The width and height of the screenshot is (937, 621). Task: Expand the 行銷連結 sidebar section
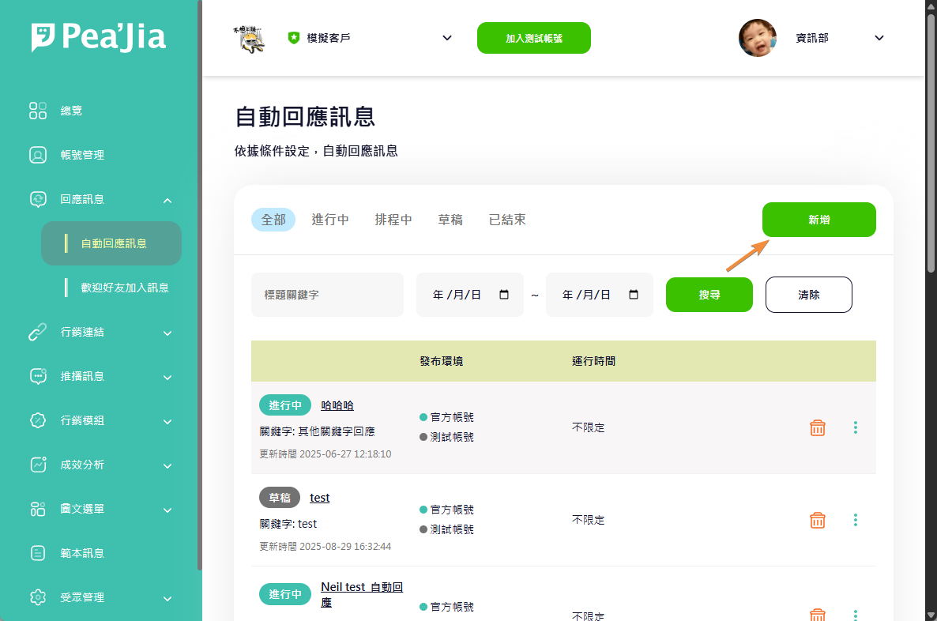(x=167, y=333)
